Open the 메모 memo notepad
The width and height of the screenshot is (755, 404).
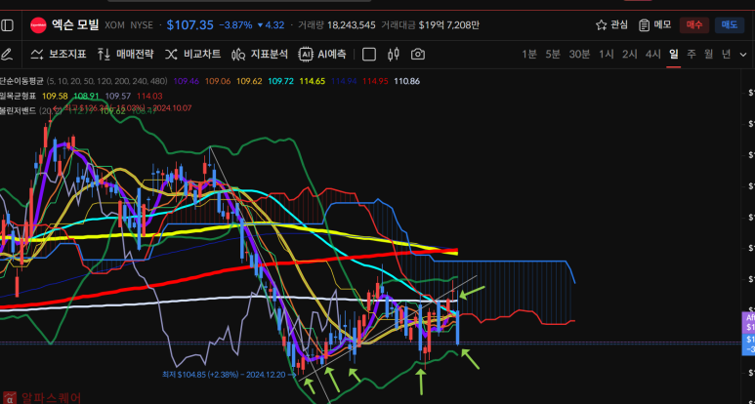tap(654, 25)
